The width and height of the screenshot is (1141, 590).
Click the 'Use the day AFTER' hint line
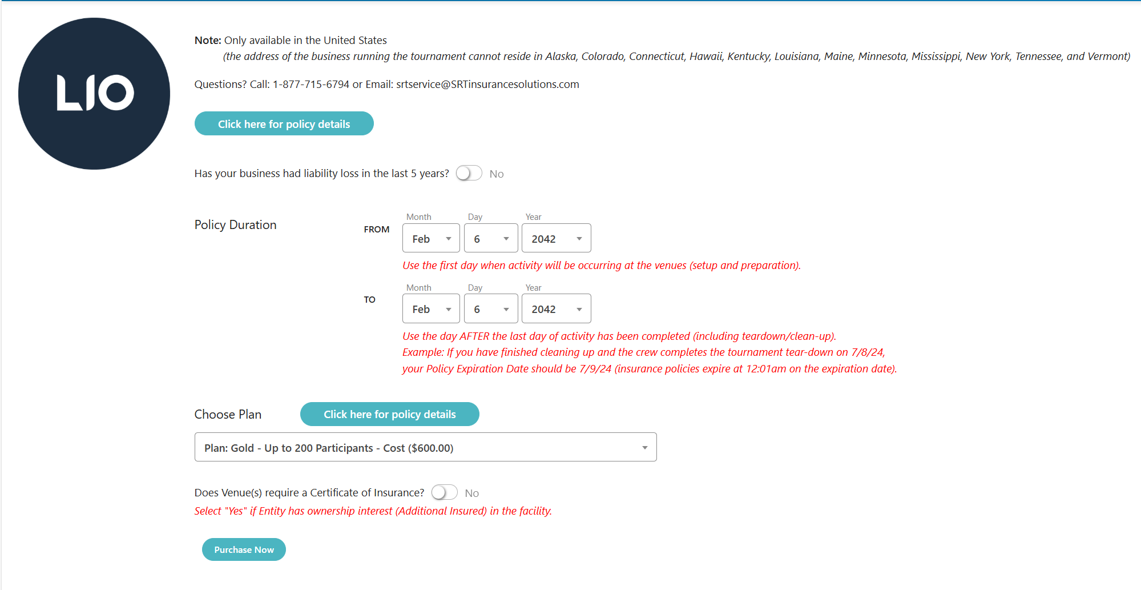point(619,336)
